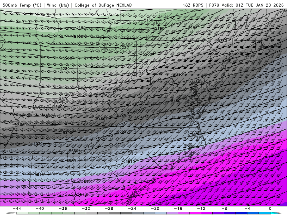Click the cyan arrow end of color bar

tap(276, 213)
